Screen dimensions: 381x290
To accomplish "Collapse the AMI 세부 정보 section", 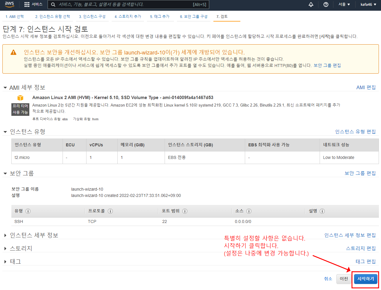I will [x=5, y=88].
